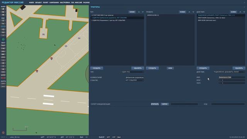The width and height of the screenshot is (247, 139).
Task: Select trigger row ОДИН РАЗ Радиоменю 1 триггер
Action: (117, 20)
